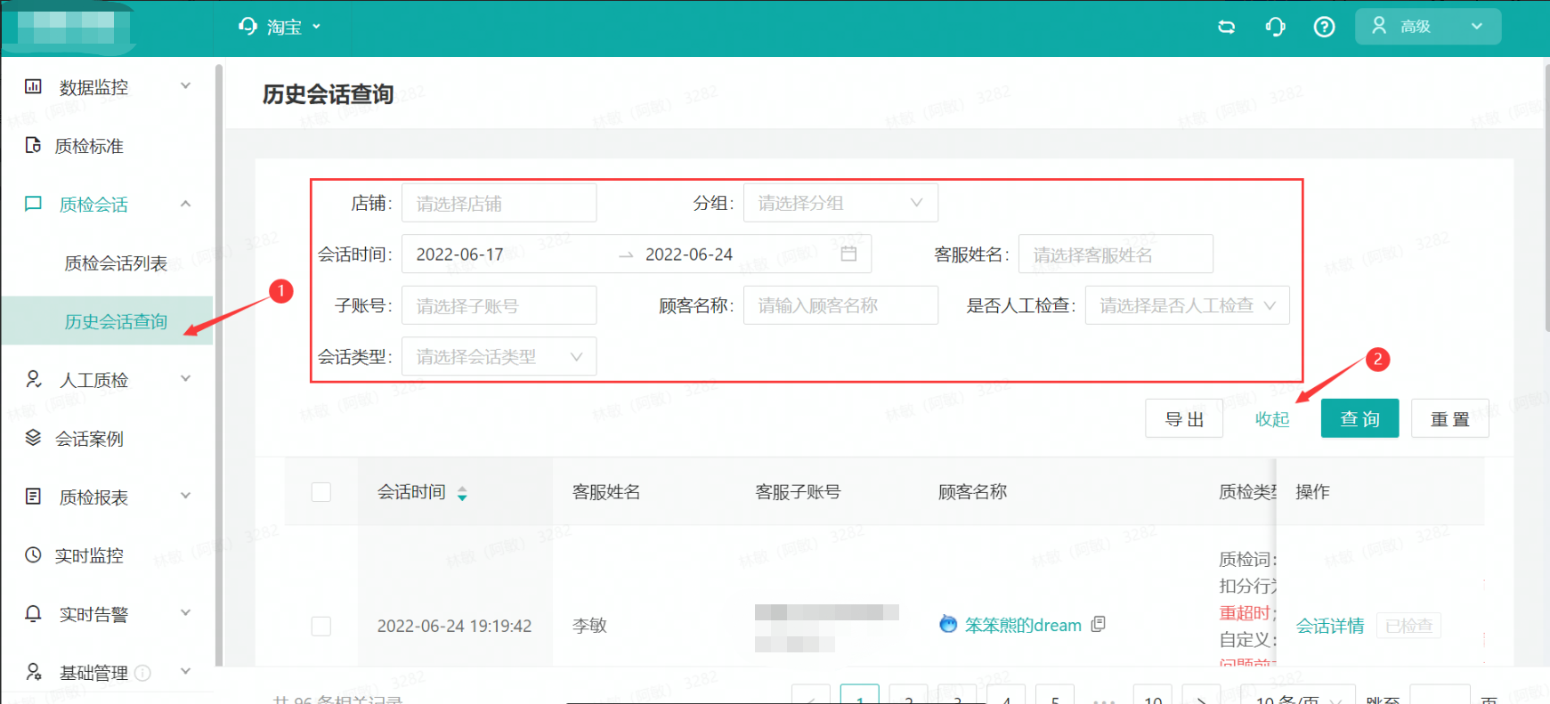Open customer link 笨笨熊的dream

pos(1023,625)
